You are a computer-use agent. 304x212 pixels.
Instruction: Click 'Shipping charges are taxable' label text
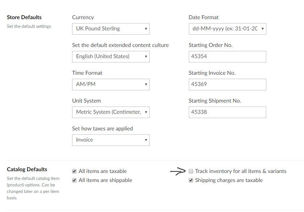pos(229,180)
